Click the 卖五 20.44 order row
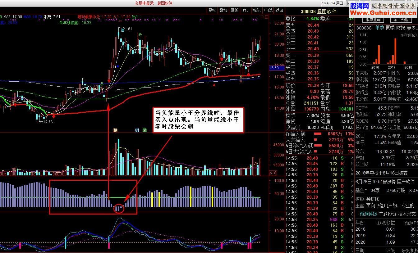This screenshot has height=253, width=418. (319, 25)
